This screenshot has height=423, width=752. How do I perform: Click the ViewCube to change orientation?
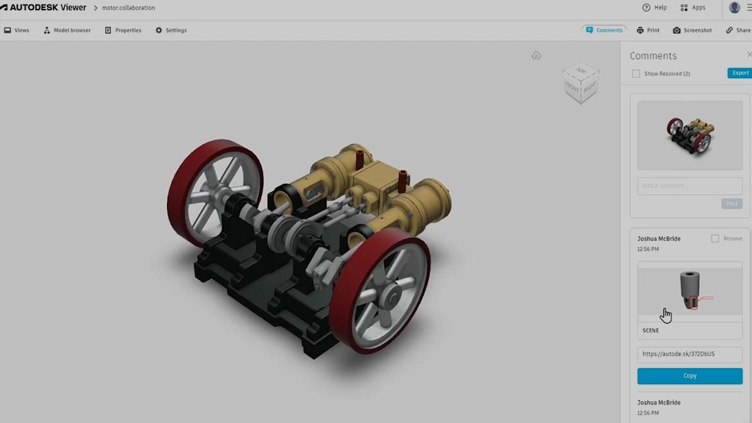tap(581, 83)
